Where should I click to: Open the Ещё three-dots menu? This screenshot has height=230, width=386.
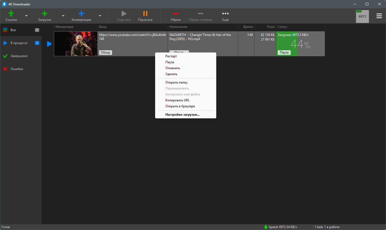[x=225, y=14]
